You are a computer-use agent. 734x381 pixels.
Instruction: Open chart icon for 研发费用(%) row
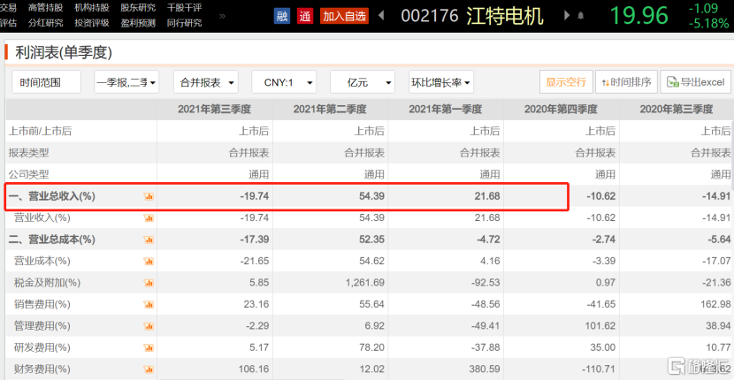pyautogui.click(x=149, y=347)
